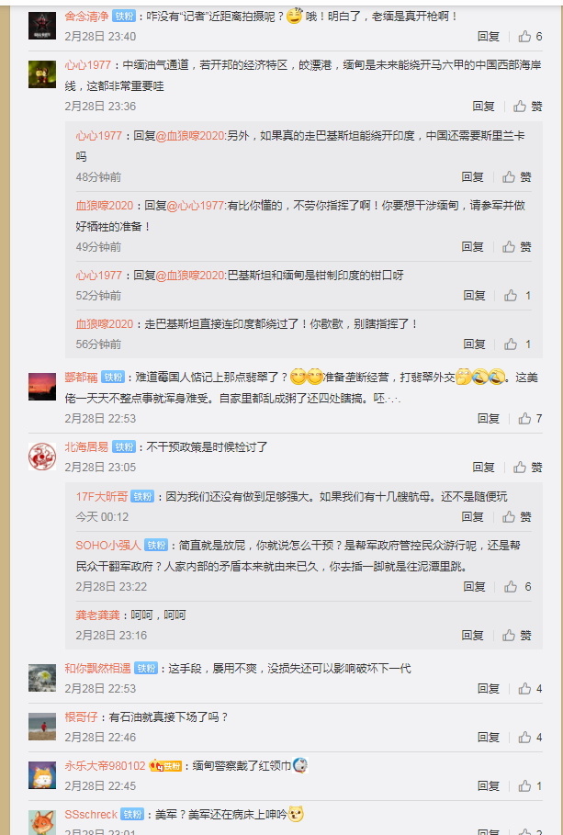Reply to 根哥仔's comment

[489, 738]
